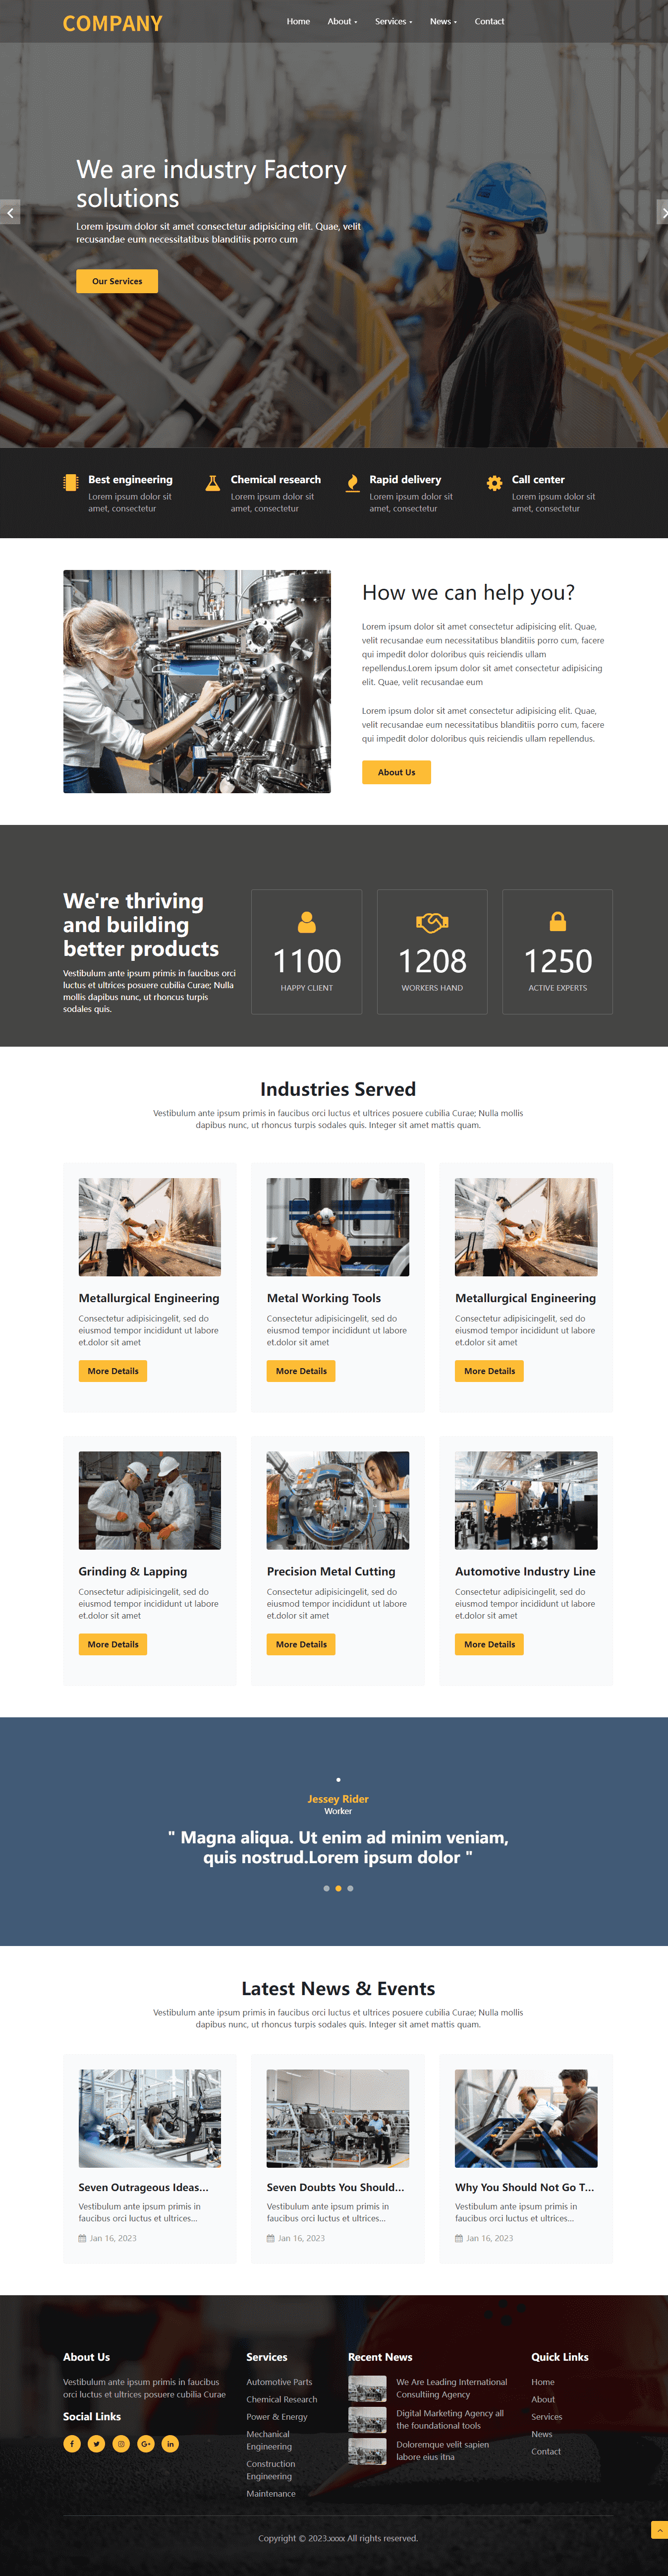Open We Are Leading International news link
Image resolution: width=668 pixels, height=2576 pixels.
click(x=451, y=2388)
